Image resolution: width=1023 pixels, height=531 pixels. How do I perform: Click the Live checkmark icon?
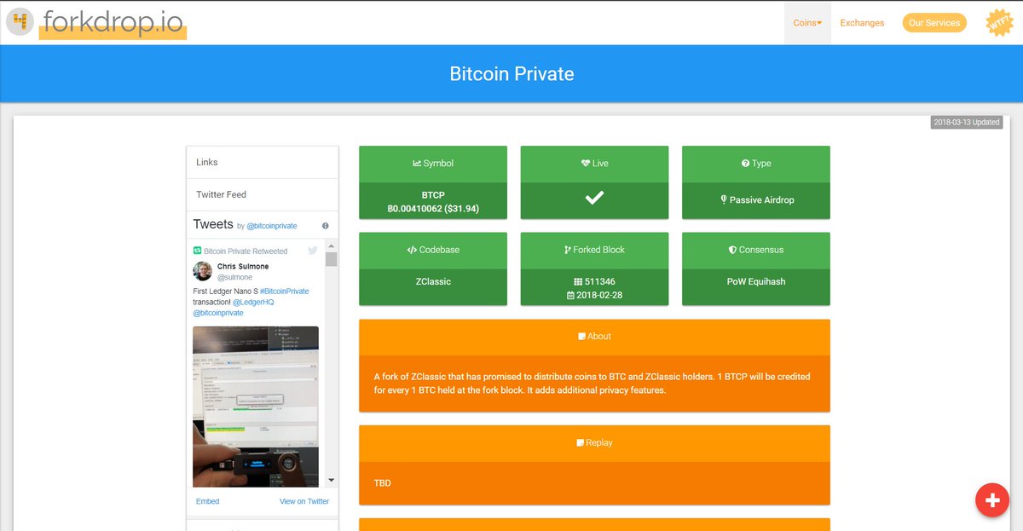point(595,198)
